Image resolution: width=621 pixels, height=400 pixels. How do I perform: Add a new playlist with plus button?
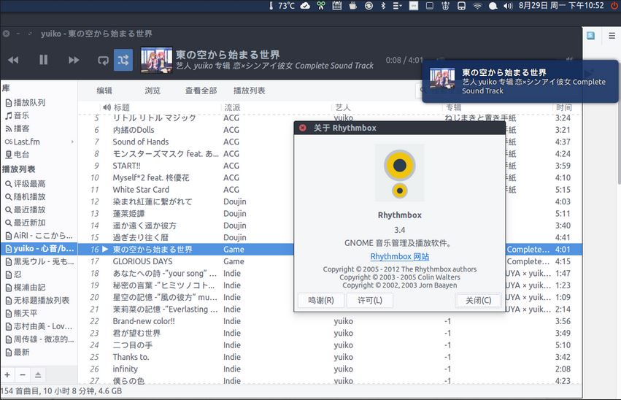7,374
